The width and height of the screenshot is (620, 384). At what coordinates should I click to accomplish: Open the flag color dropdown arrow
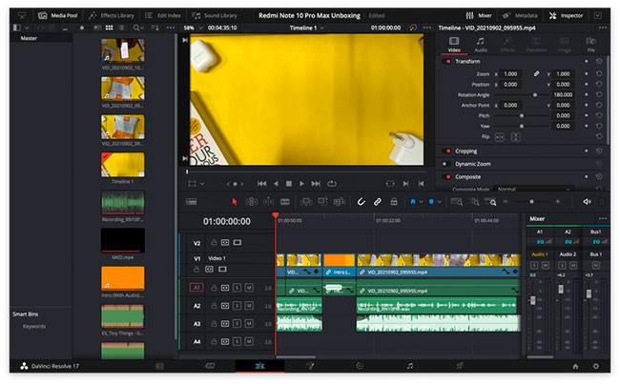click(421, 202)
